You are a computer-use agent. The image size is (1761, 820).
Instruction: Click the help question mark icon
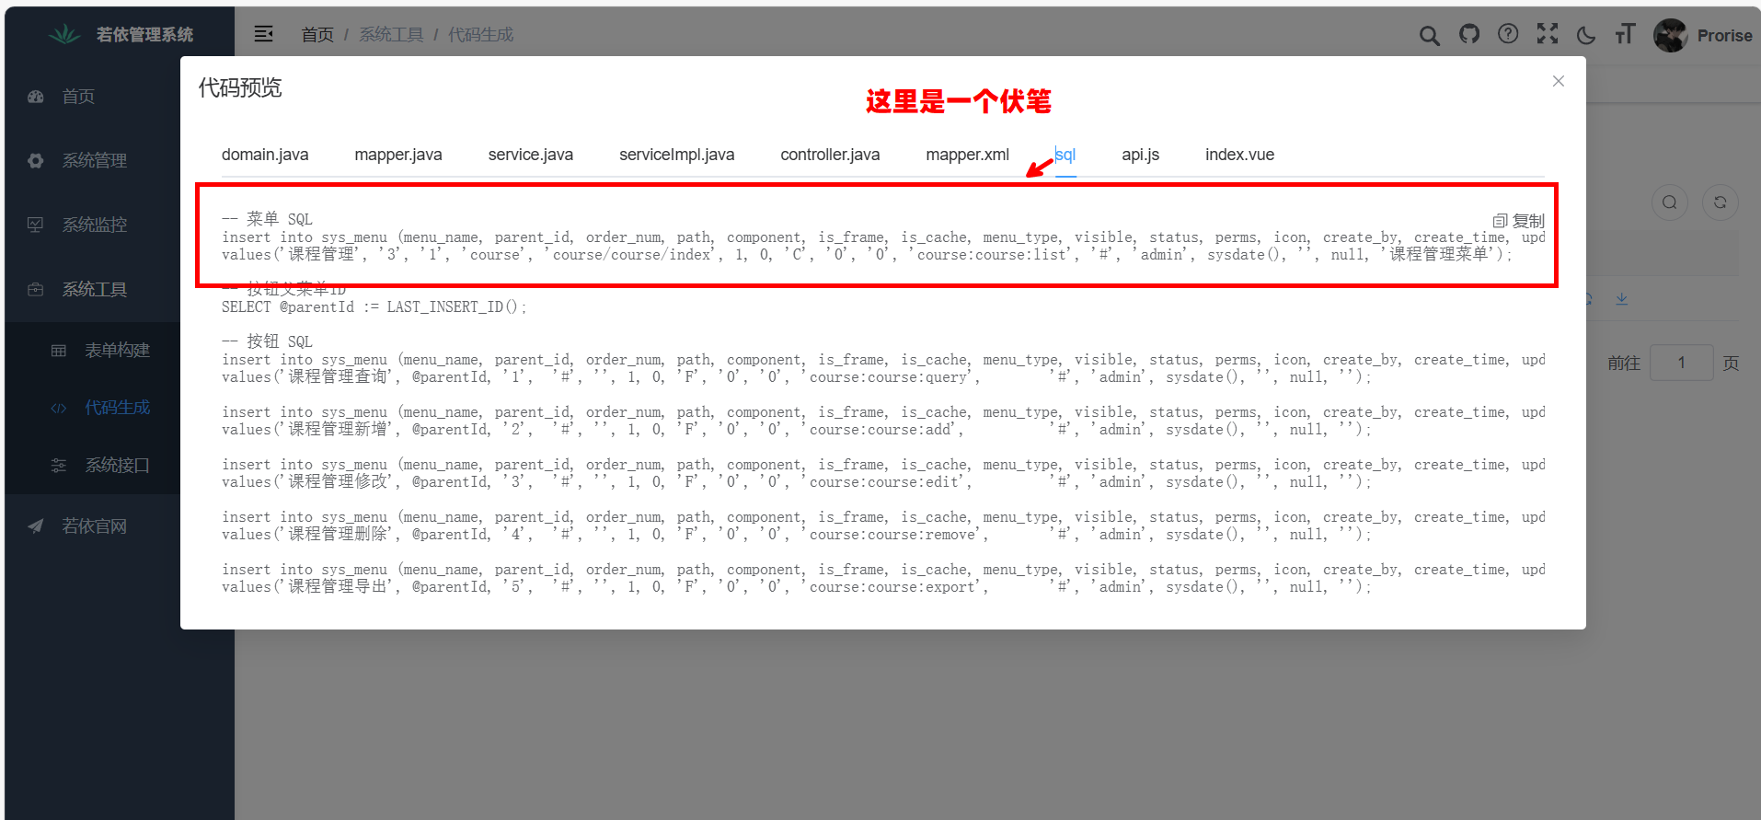[1508, 35]
